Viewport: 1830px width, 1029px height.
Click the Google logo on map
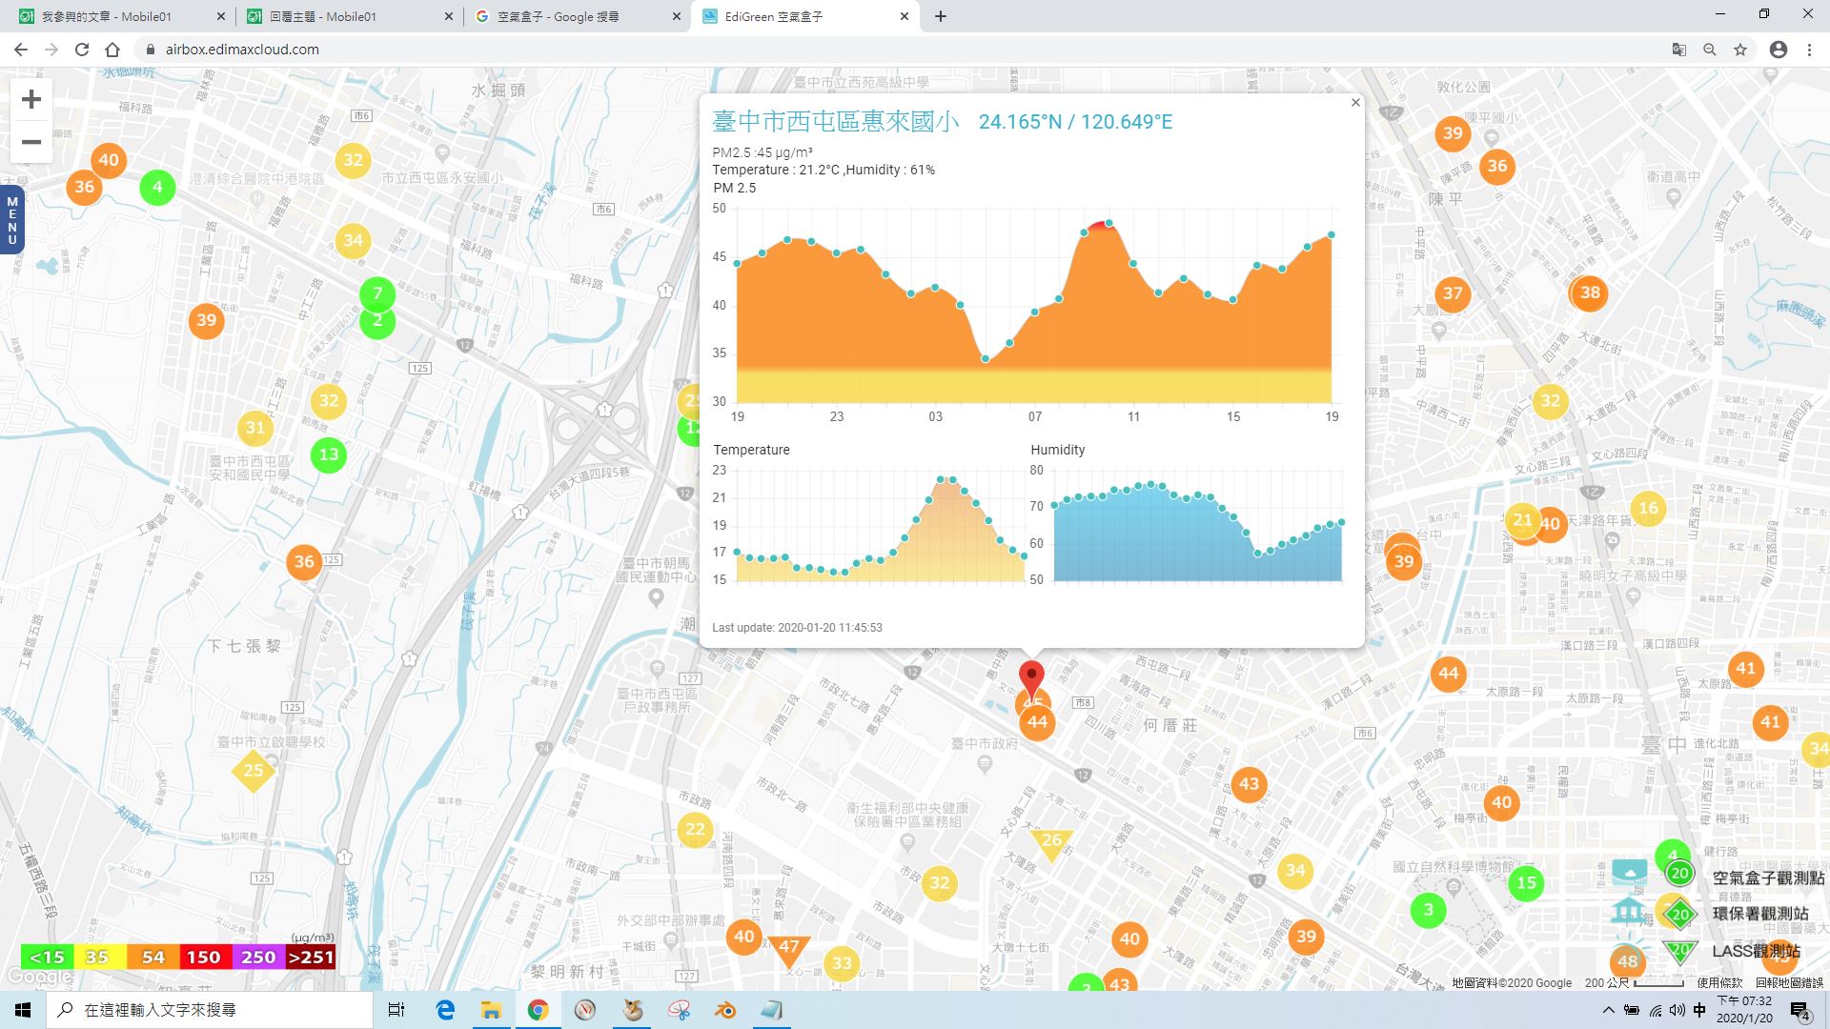tap(38, 977)
